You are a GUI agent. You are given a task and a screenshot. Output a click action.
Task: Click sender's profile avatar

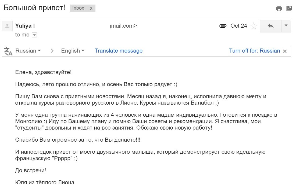[x=7, y=26]
